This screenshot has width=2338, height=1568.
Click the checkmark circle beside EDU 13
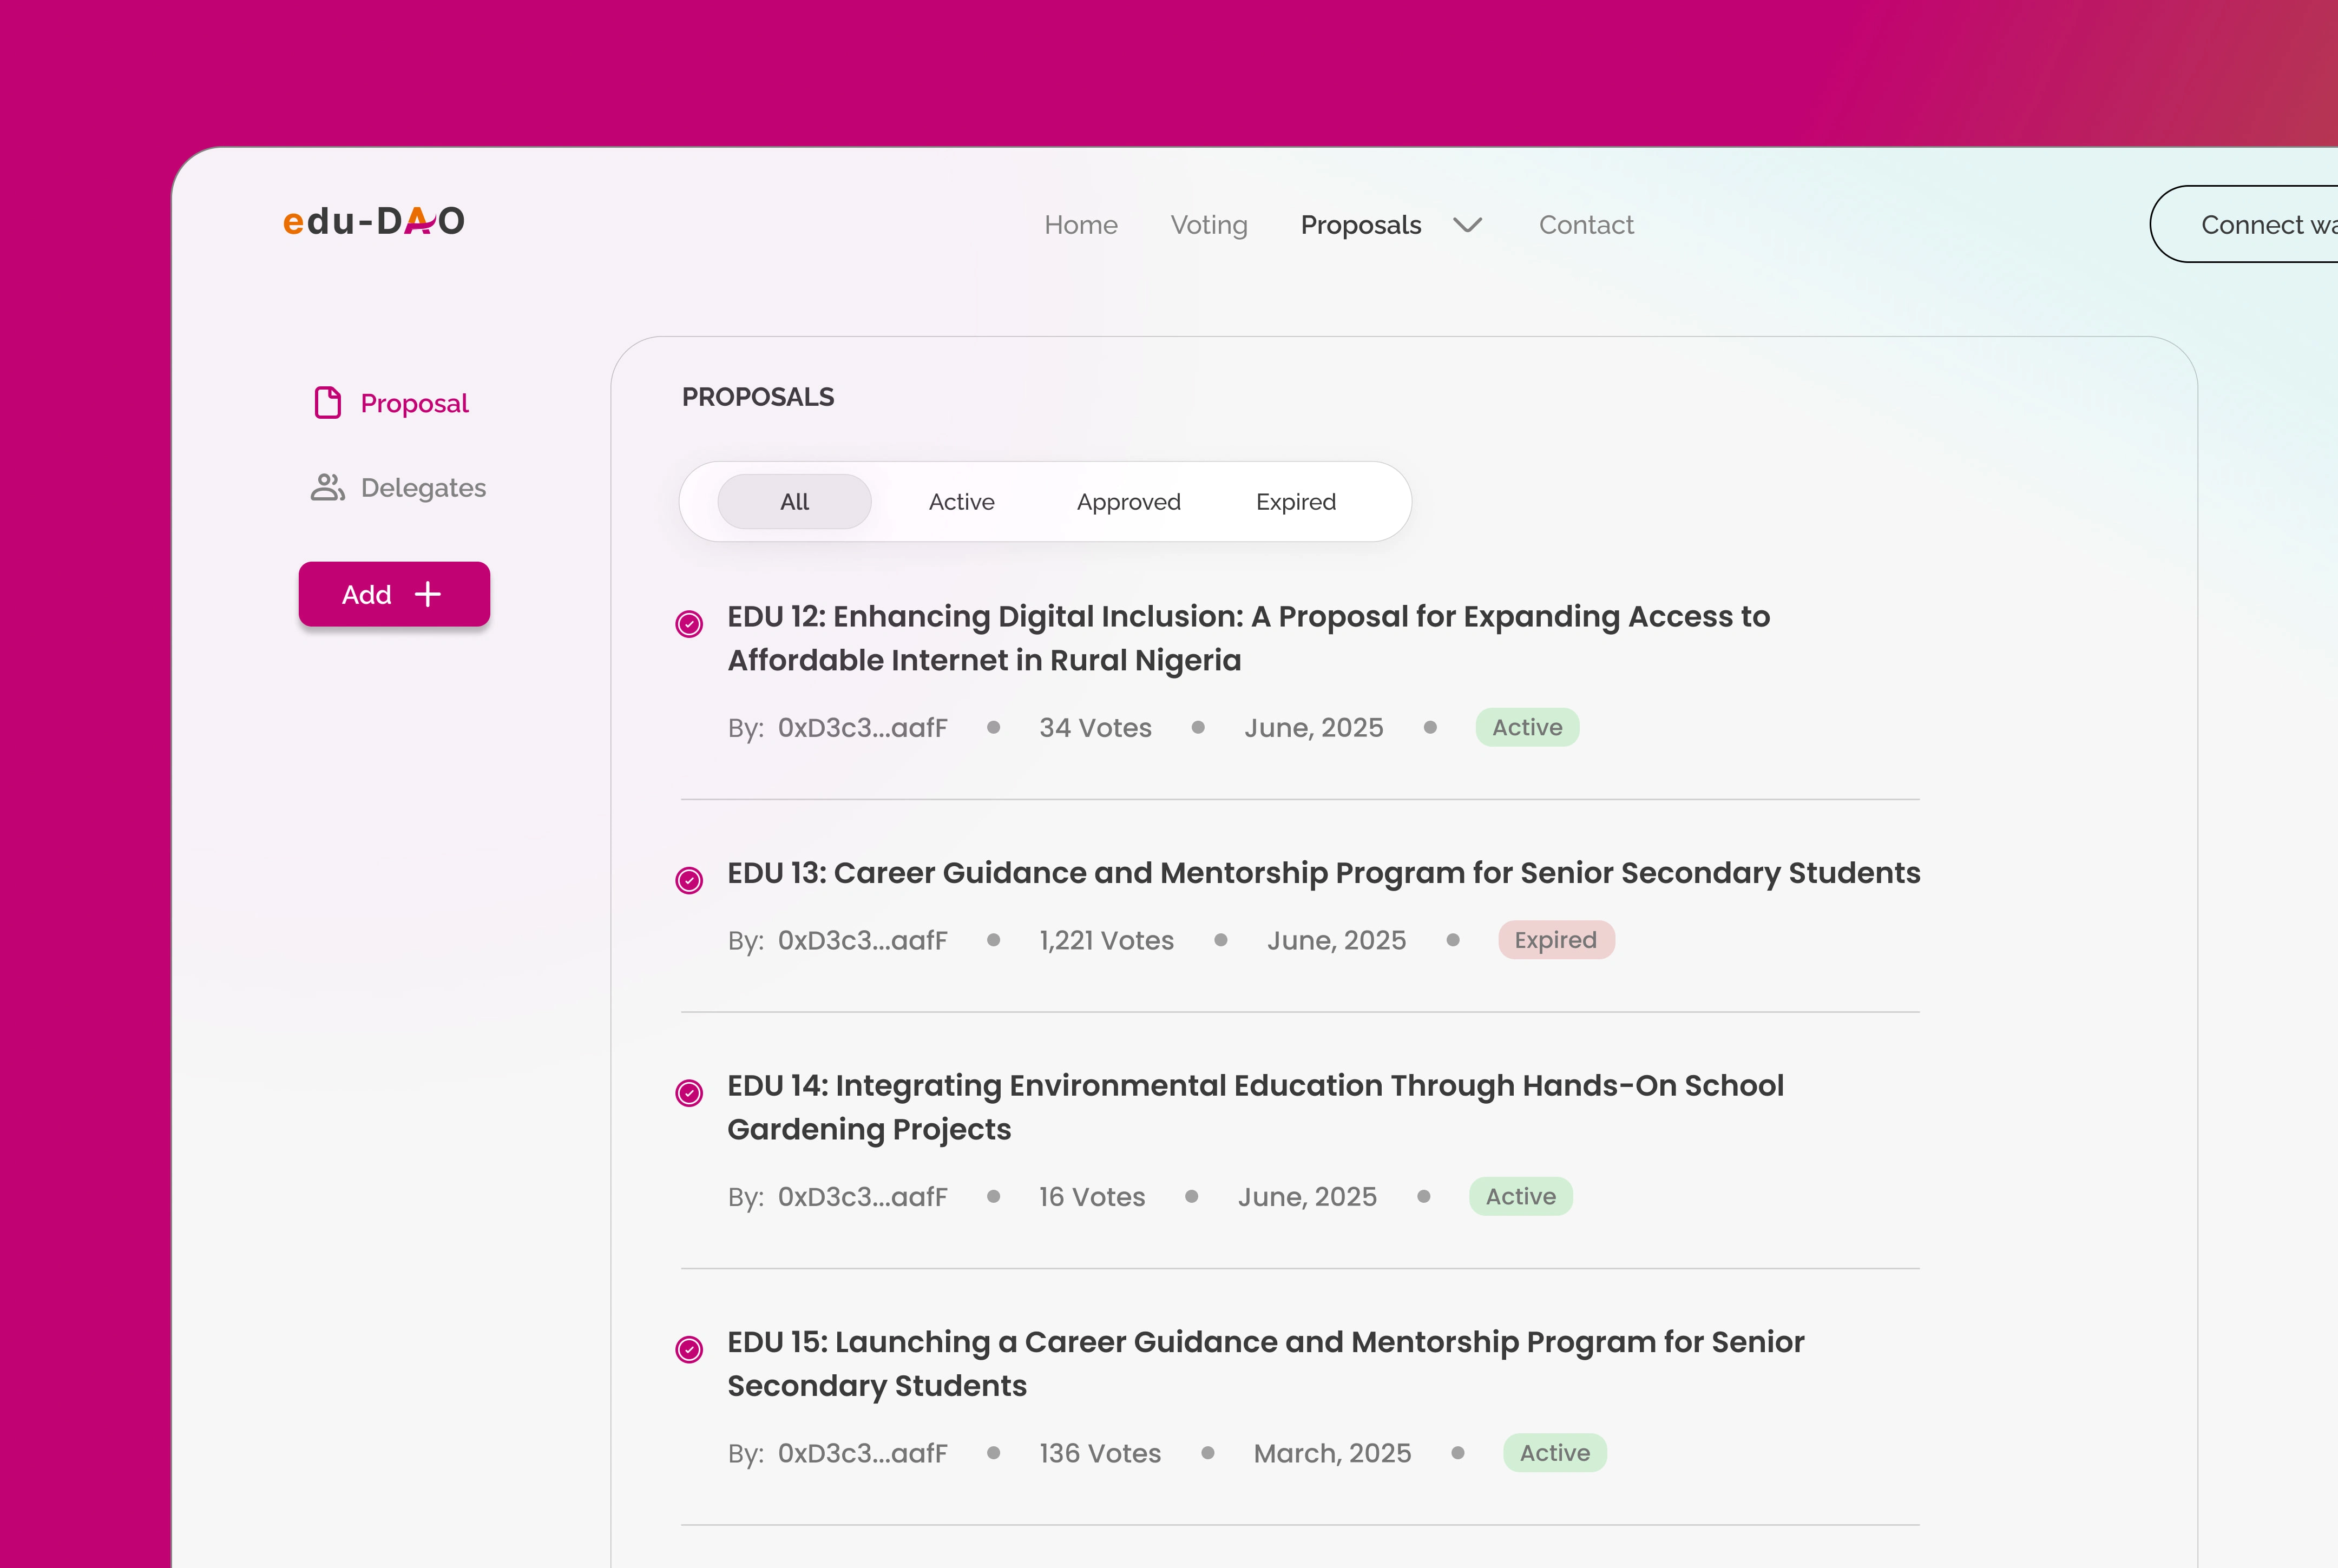pyautogui.click(x=689, y=880)
